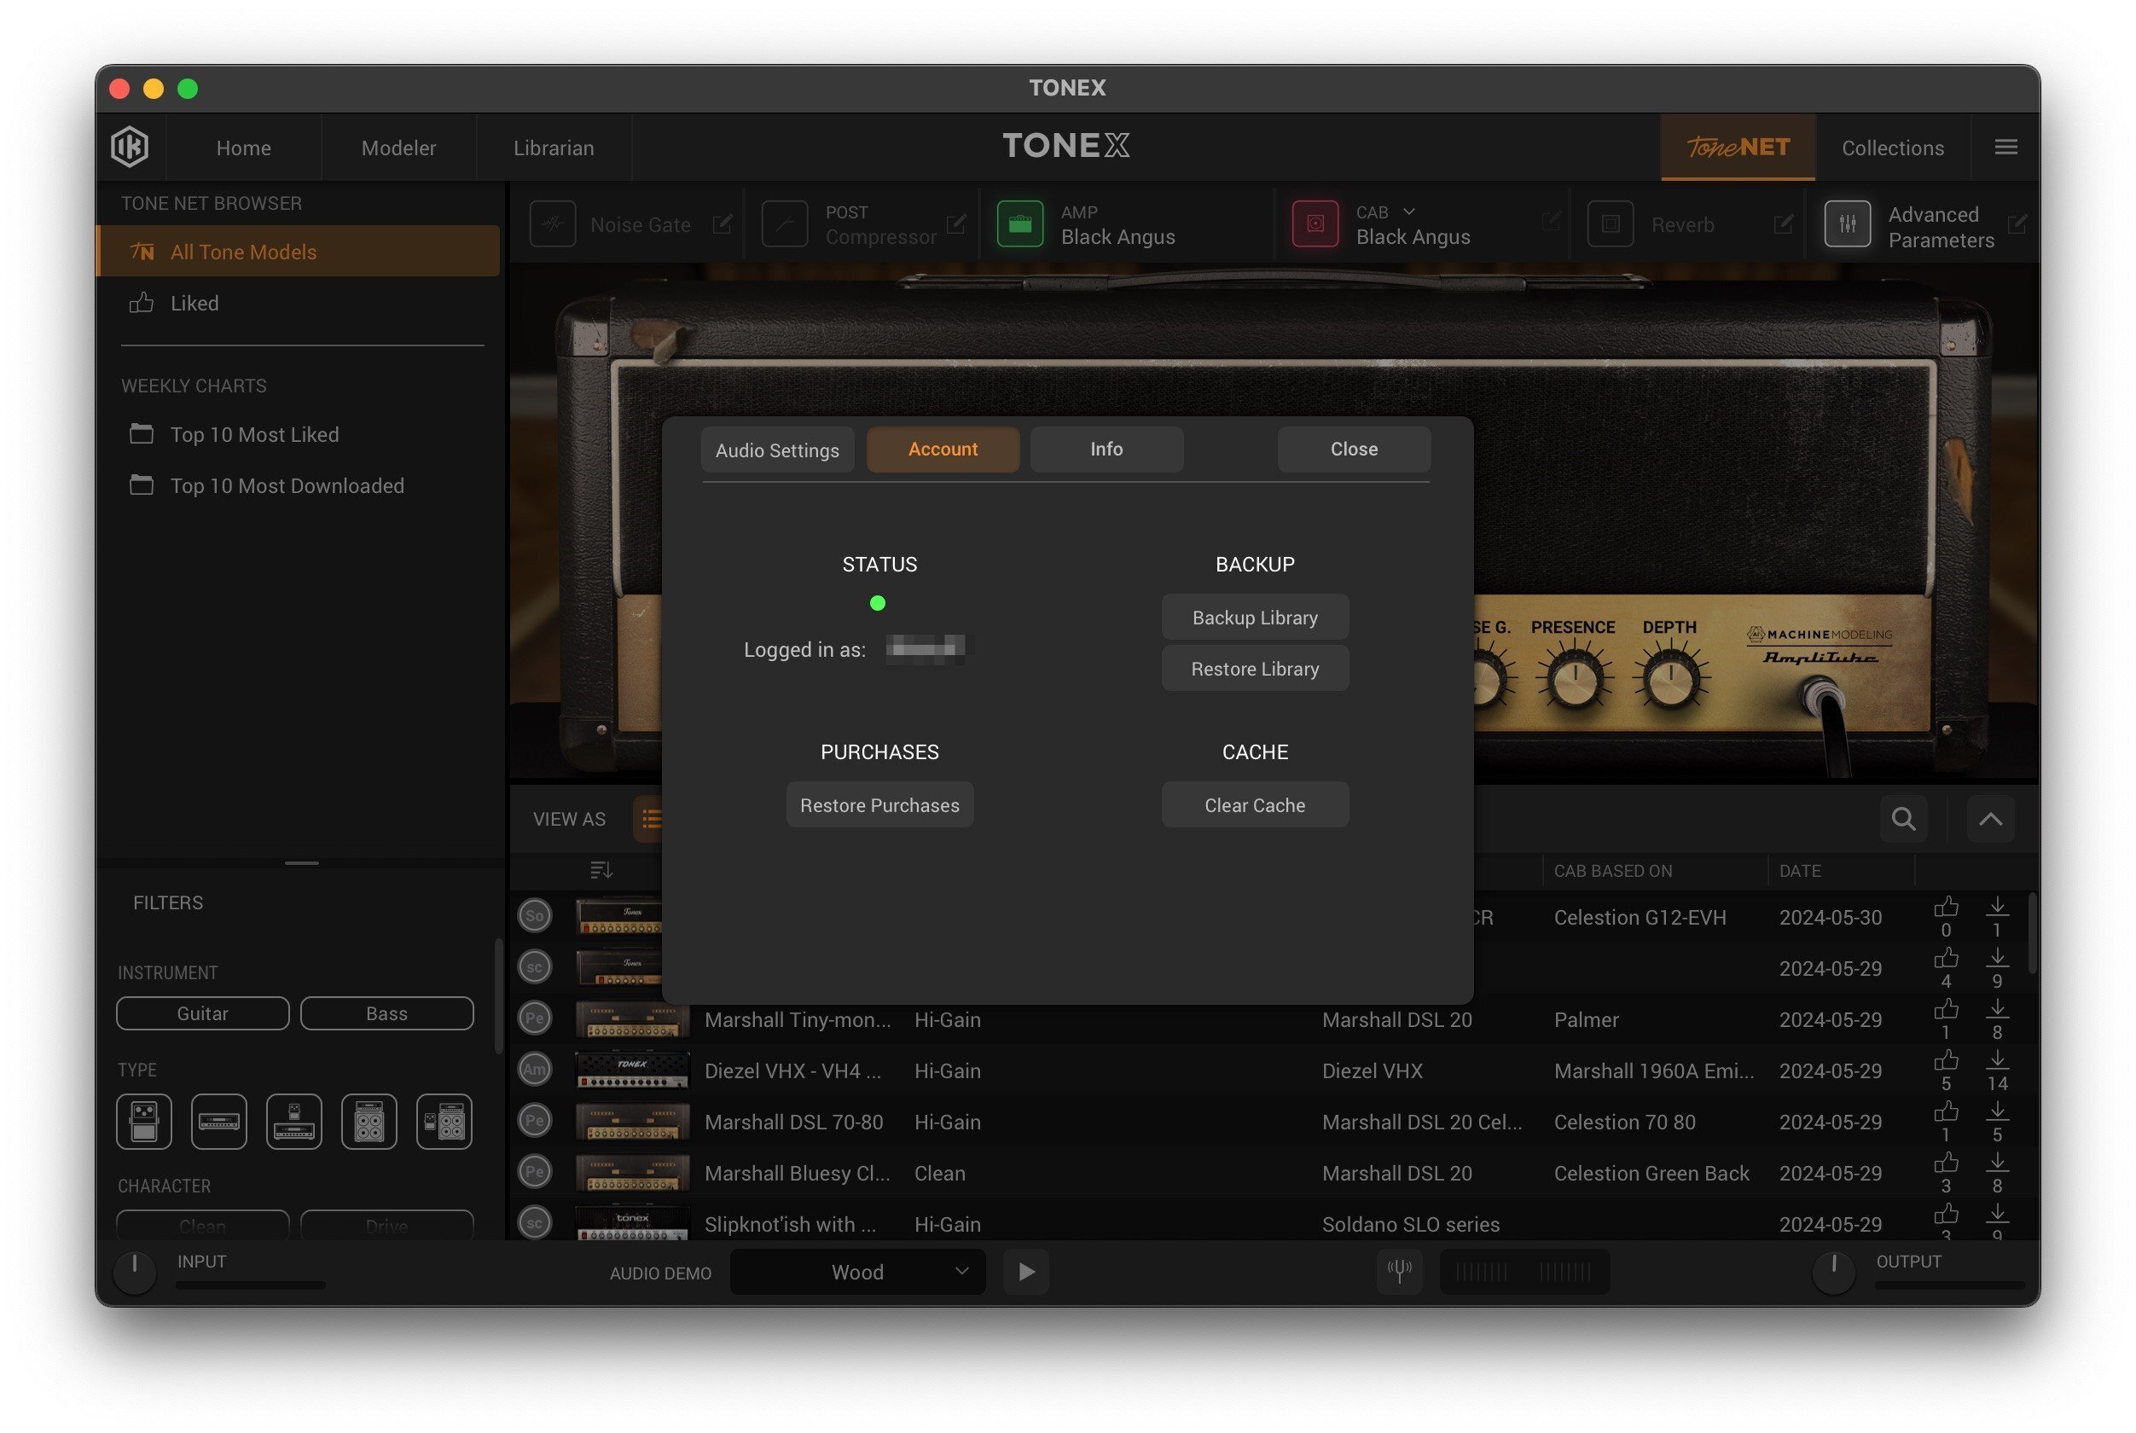Screen dimensions: 2136x1433
Task: Filter by stomp, amp and cab type icon
Action: [x=444, y=1121]
